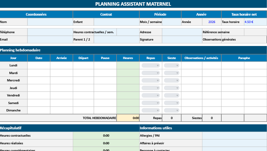Select the Téléphone input cell

tap(50, 32)
